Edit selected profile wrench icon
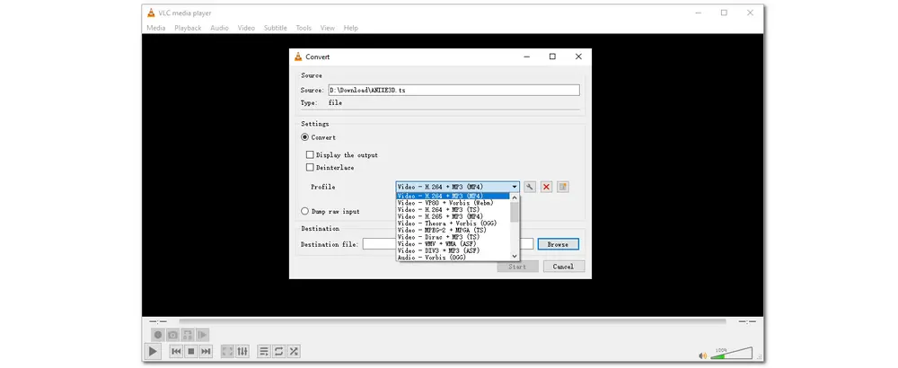The height and width of the screenshot is (368, 898). point(530,188)
